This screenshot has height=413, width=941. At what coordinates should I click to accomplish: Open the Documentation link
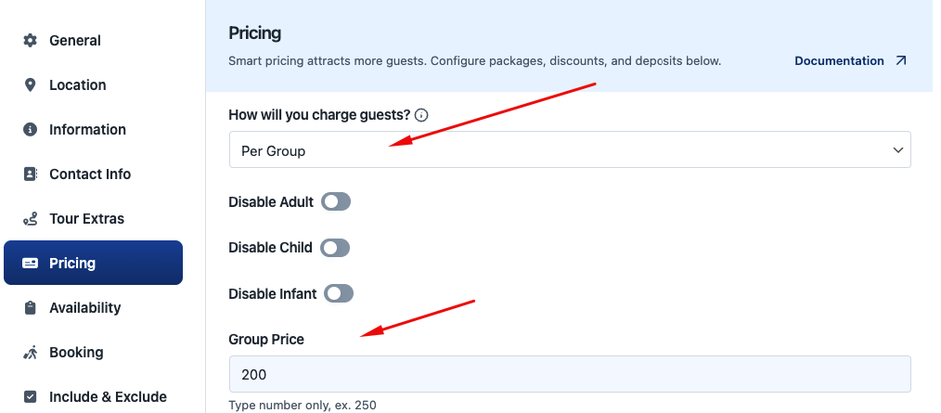(839, 61)
